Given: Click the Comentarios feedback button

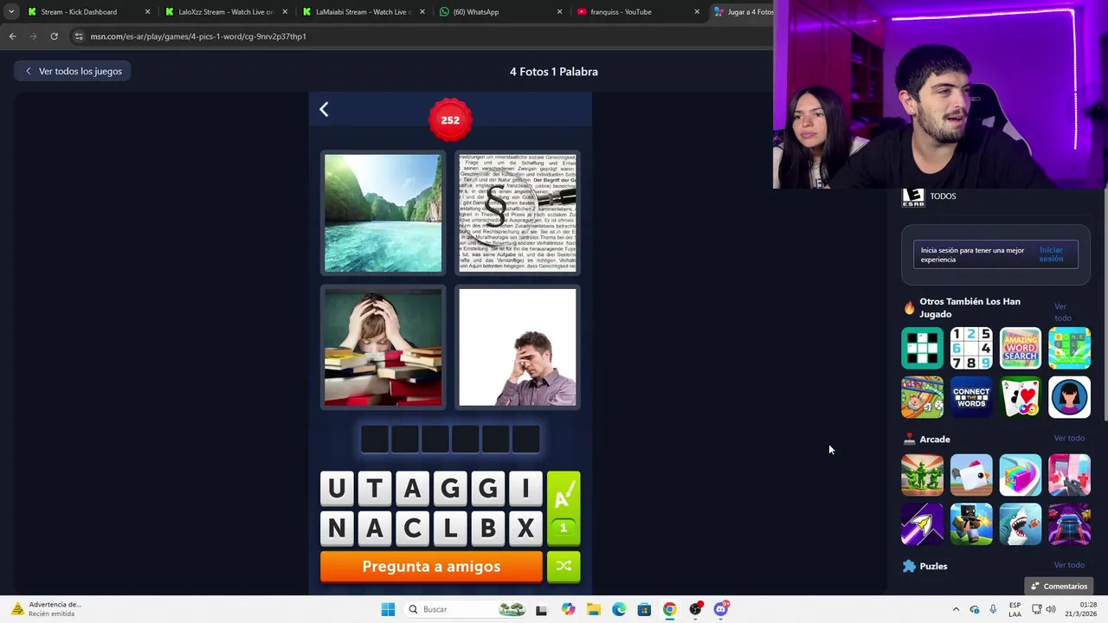Looking at the screenshot, I should tap(1059, 586).
